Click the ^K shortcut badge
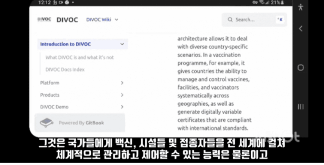 280,20
